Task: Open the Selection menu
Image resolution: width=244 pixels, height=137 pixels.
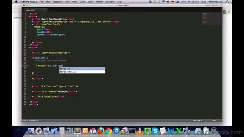Action: [57, 2]
